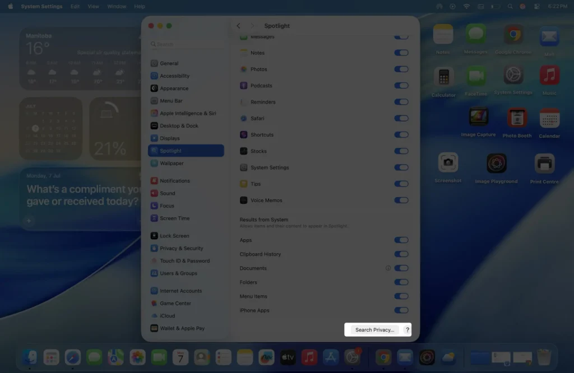Open the Edit menu
This screenshot has width=574, height=373.
75,6
